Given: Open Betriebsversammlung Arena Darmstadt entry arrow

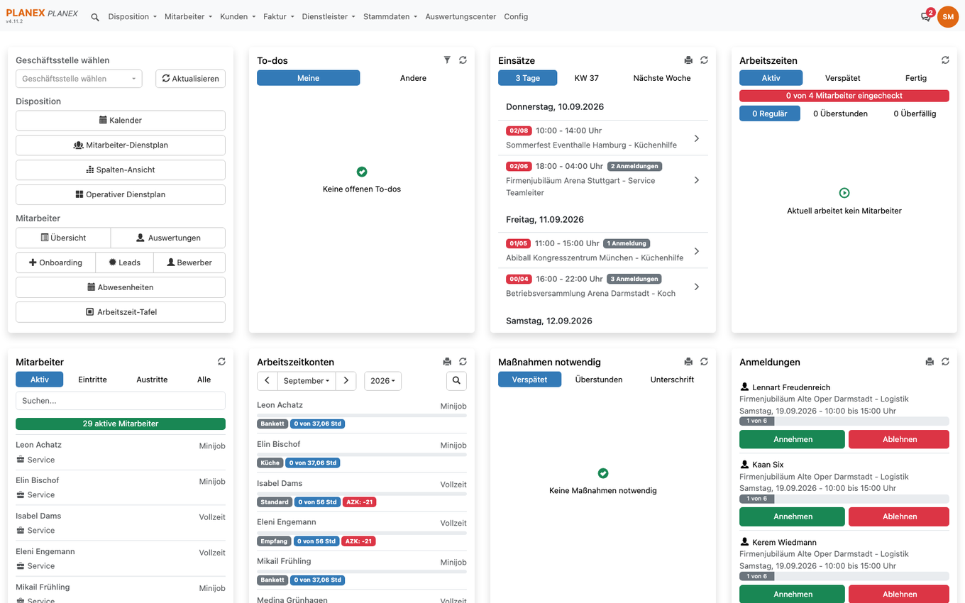Looking at the screenshot, I should coord(697,287).
